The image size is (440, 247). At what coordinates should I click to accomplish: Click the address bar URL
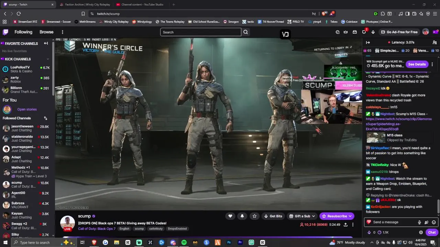point(108,14)
